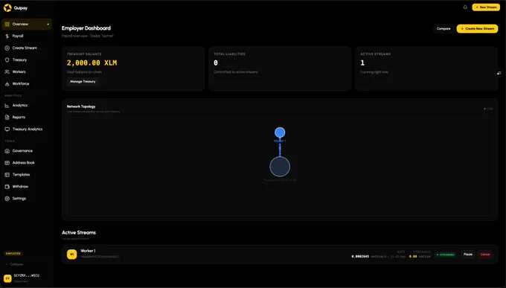Click the Create Stream plus-circle icon
Viewport: 506px width, 288px height.
point(7,48)
